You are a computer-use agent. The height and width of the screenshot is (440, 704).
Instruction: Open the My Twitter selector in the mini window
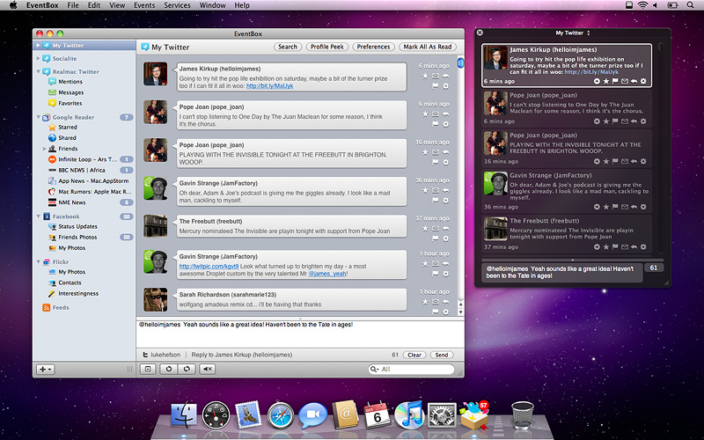point(573,33)
